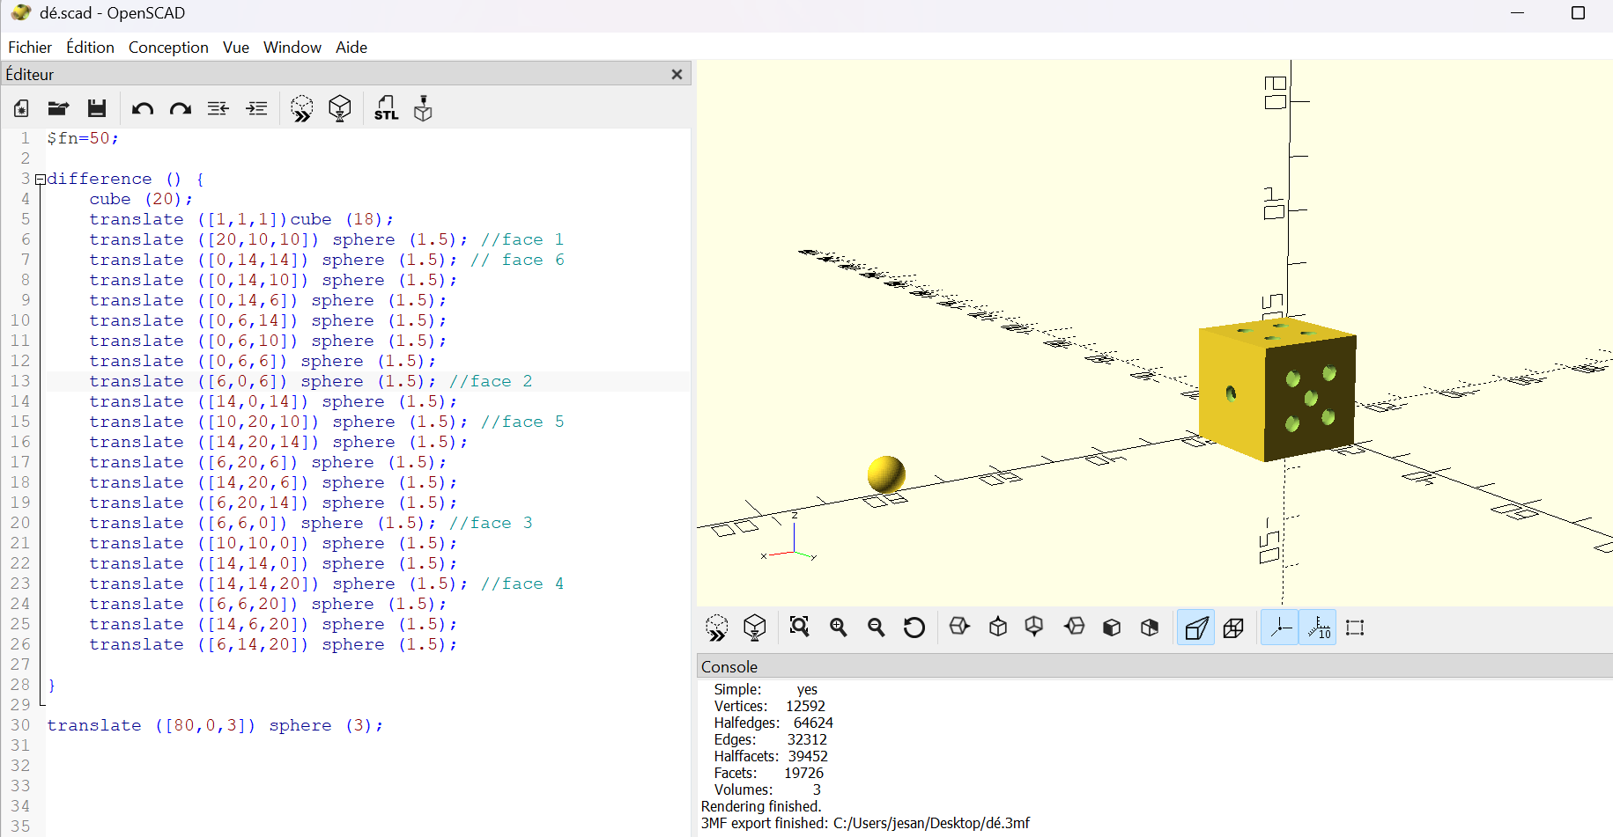The image size is (1613, 837).
Task: Reset the 3D view orientation
Action: [x=914, y=628]
